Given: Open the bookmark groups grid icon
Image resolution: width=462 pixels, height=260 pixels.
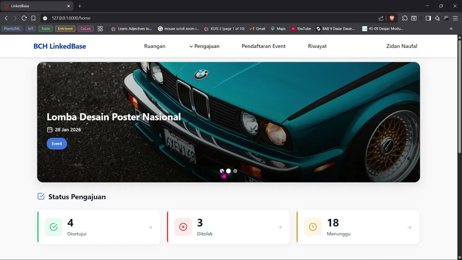Looking at the screenshot, I should click(x=100, y=29).
